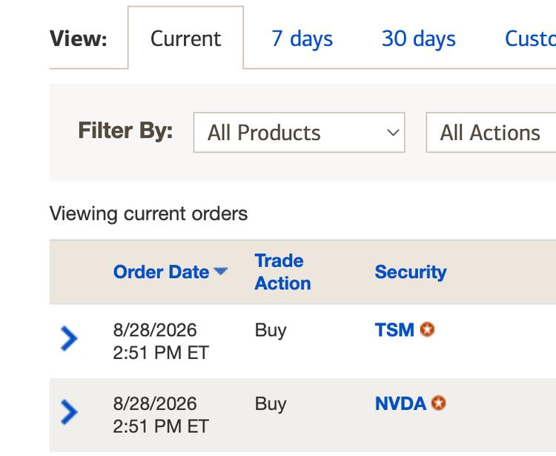The height and width of the screenshot is (456, 556).
Task: Click the star icon beside TSM
Action: (427, 329)
